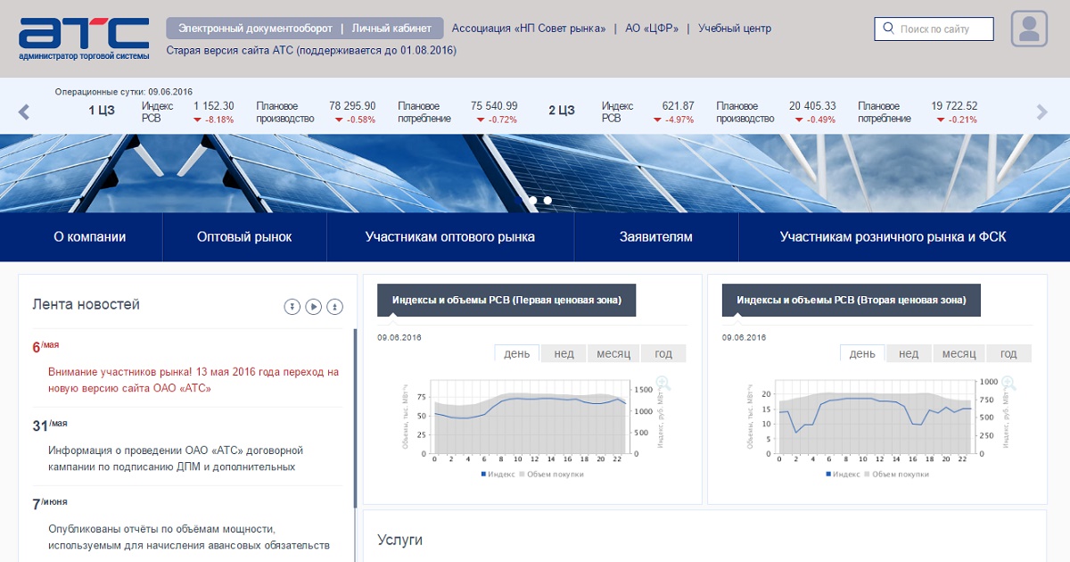This screenshot has height=562, width=1070.
Task: Click the news feed scroll-up icon
Action: click(335, 307)
